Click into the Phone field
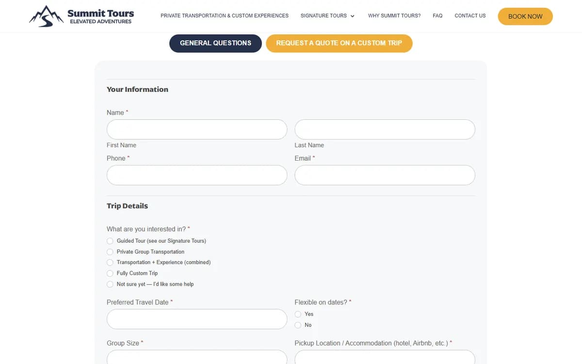The height and width of the screenshot is (364, 582). (197, 175)
